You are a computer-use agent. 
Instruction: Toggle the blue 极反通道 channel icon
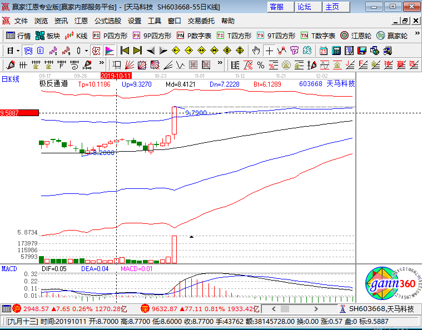28,51
